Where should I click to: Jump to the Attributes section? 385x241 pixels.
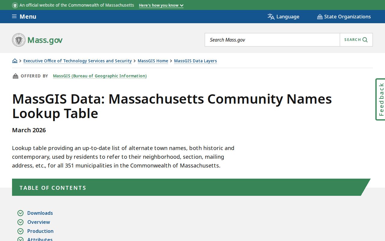(x=40, y=239)
